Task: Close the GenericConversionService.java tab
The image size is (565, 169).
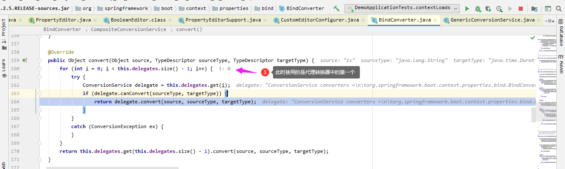Action: [539, 20]
